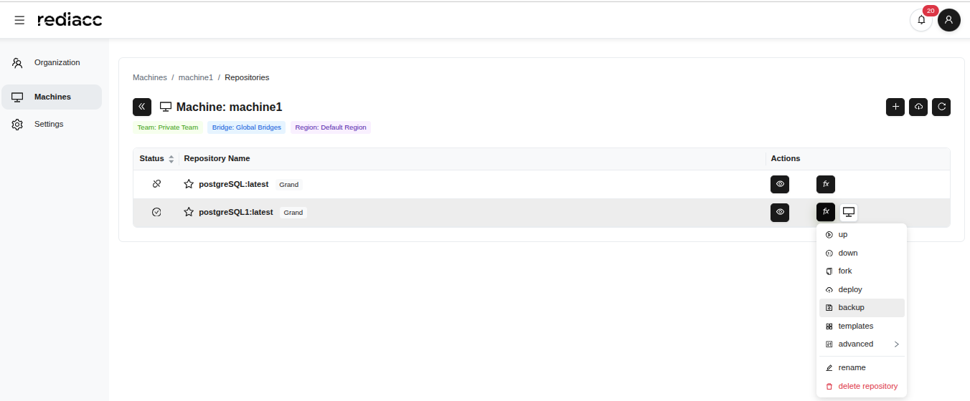Image resolution: width=970 pixels, height=401 pixels.
Task: Click the eye view button for postgreSQL:latest
Action: (780, 184)
